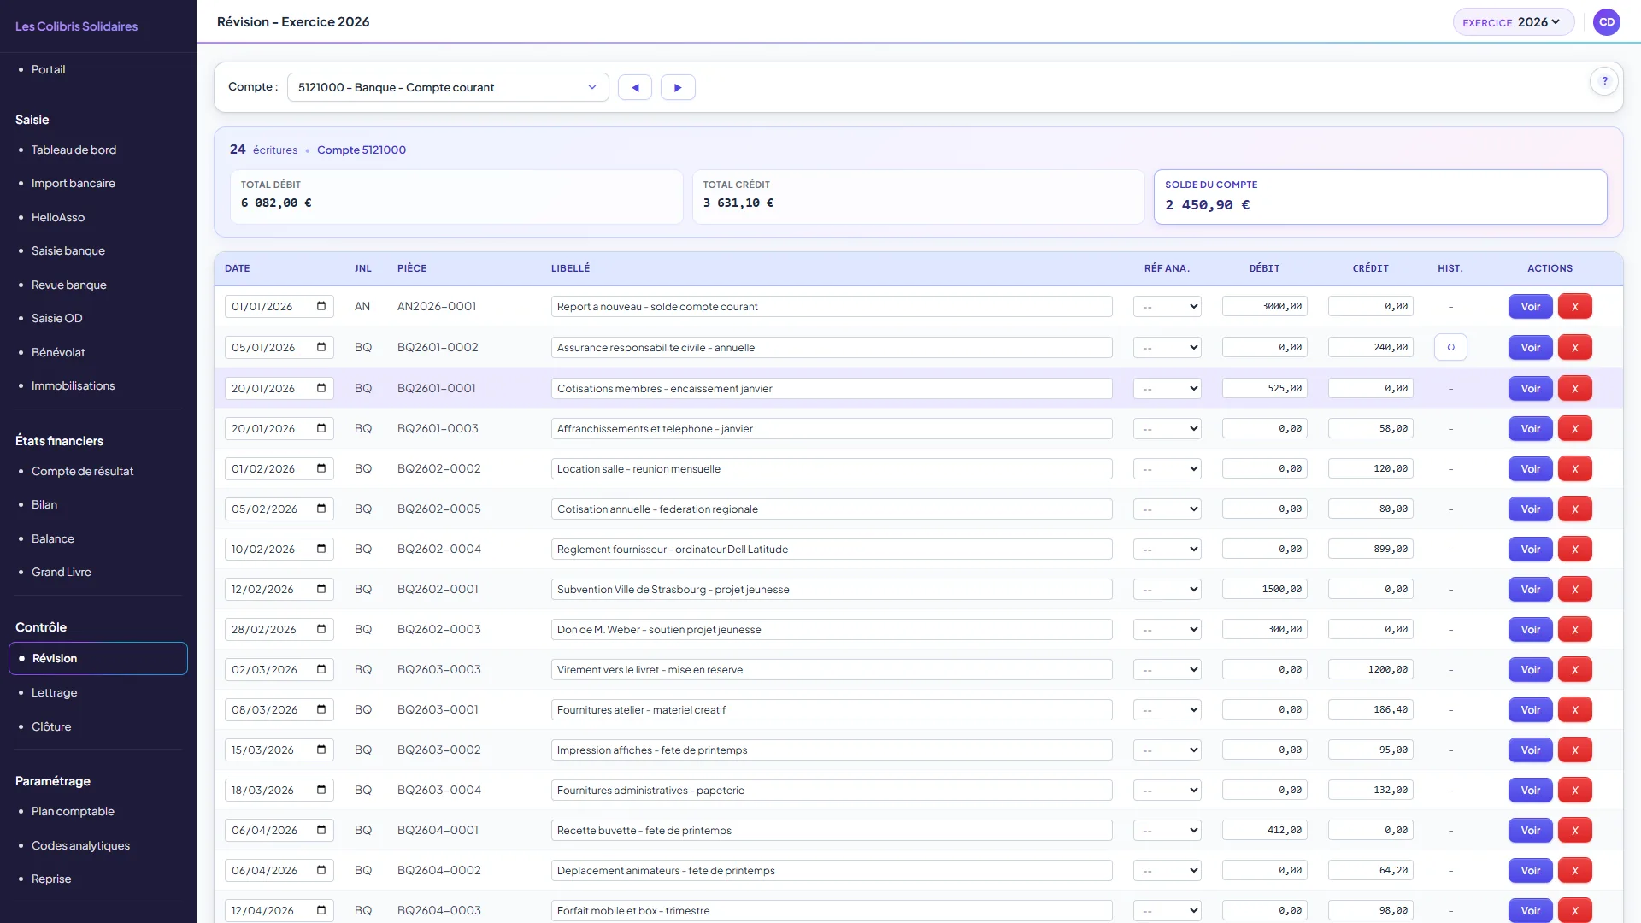Delete Virement vers le livret entry
Viewport: 1641px width, 923px height.
1574,669
